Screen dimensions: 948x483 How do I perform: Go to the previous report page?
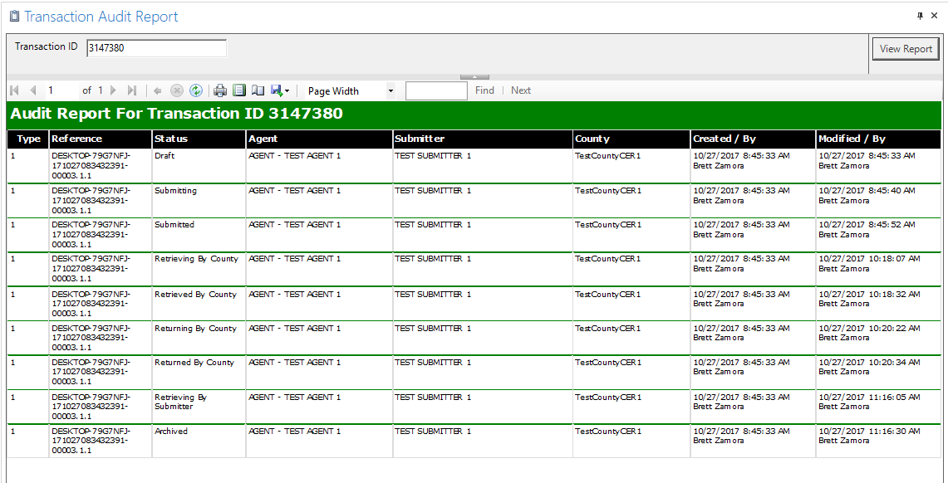click(x=33, y=90)
